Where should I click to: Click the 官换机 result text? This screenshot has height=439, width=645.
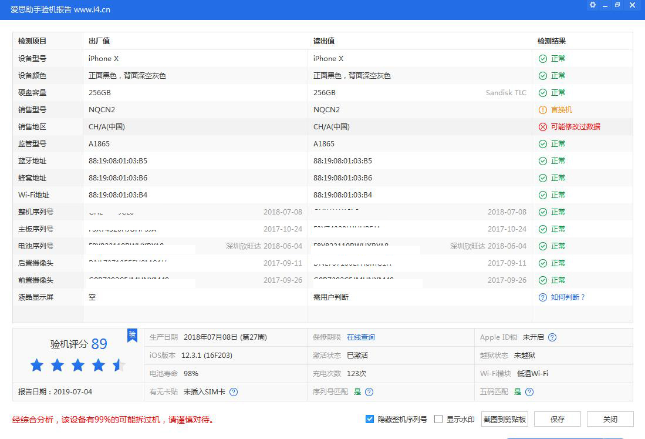pyautogui.click(x=562, y=110)
